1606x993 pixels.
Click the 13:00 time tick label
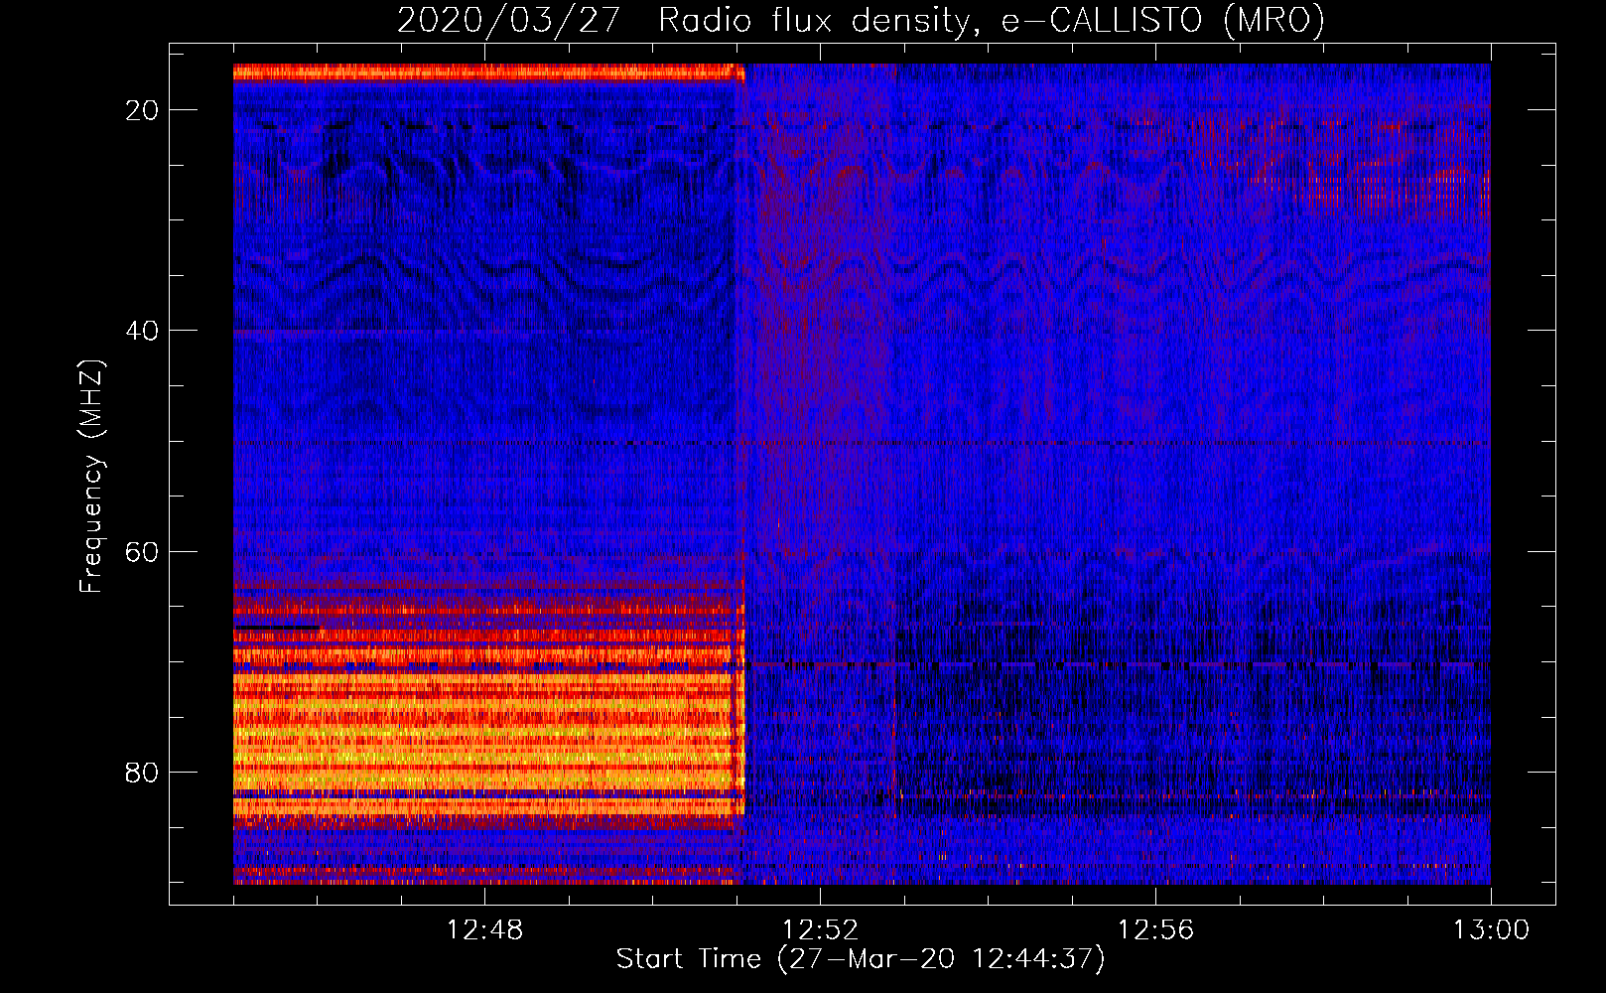pyautogui.click(x=1491, y=930)
